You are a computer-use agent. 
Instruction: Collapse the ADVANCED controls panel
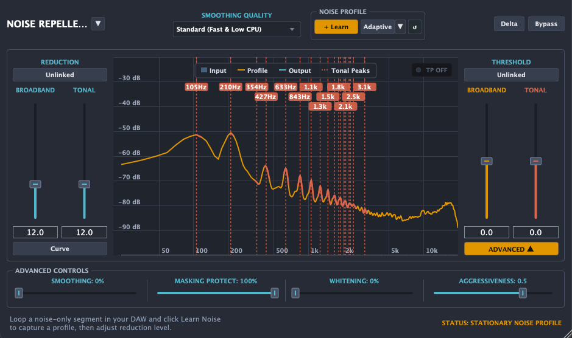tap(511, 249)
